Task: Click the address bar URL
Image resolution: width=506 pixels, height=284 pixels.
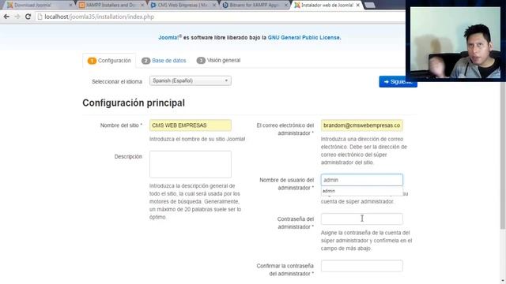Action: 99,17
